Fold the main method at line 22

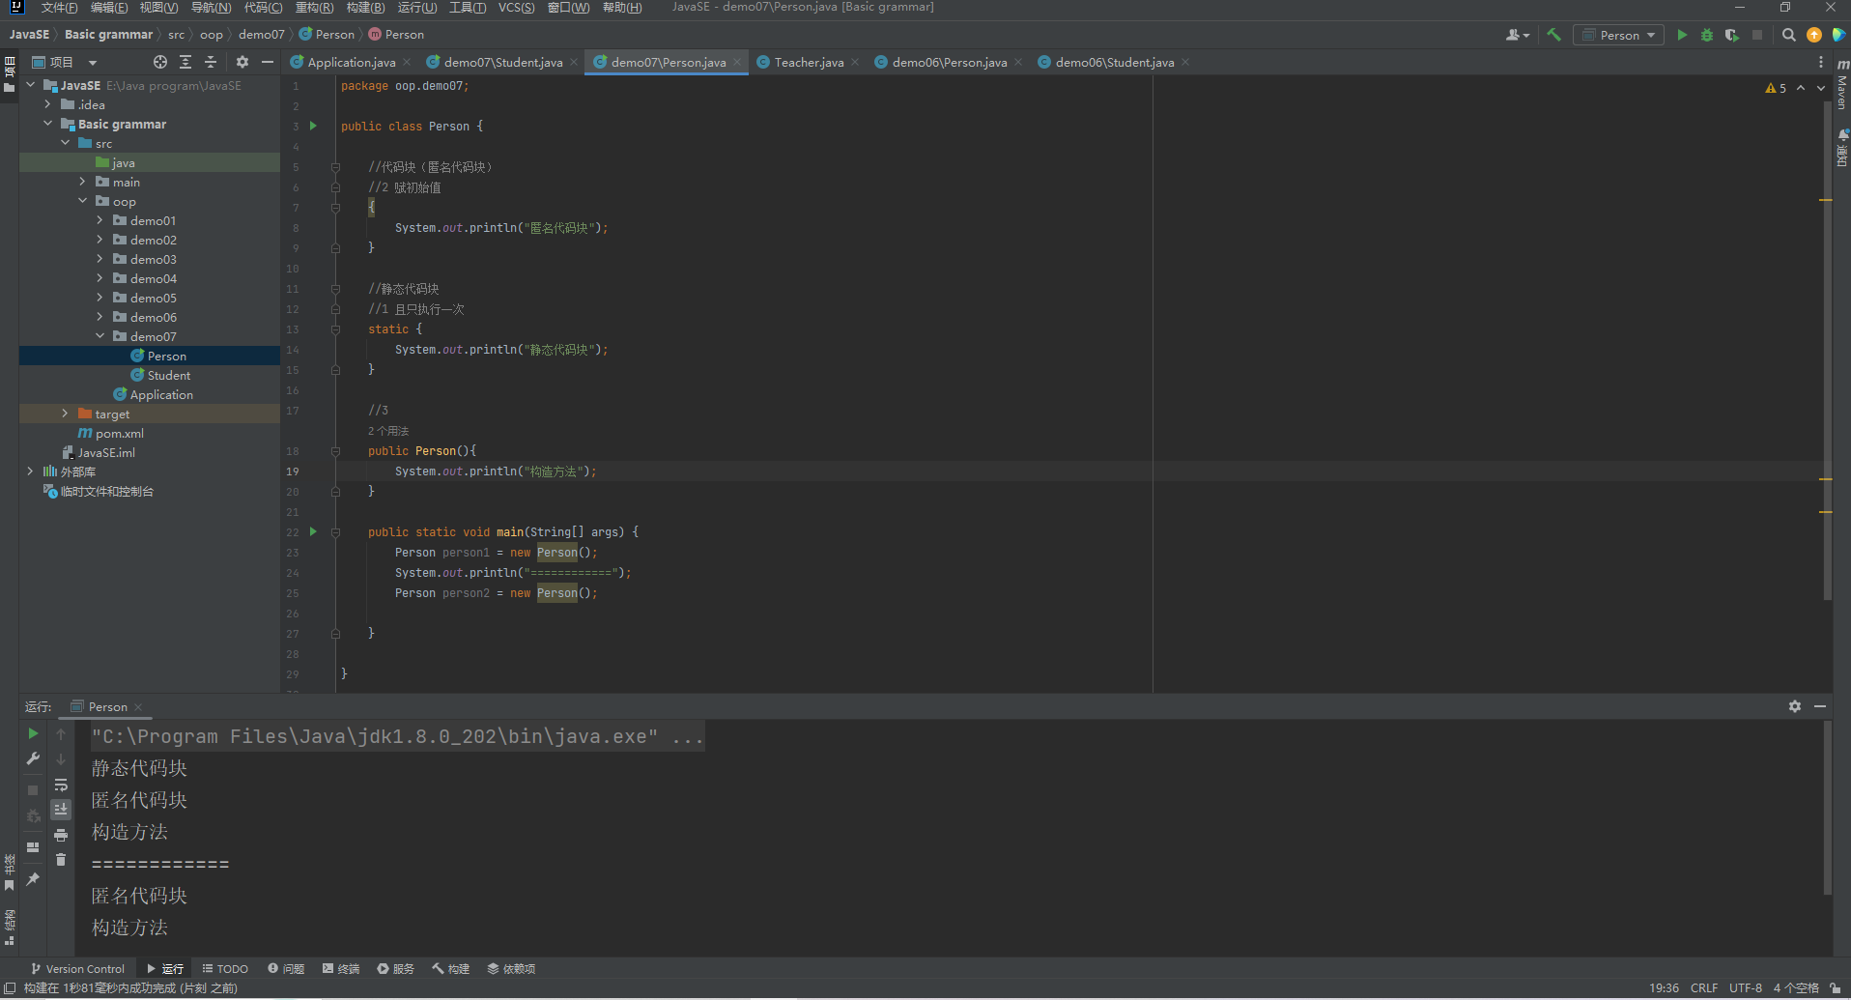point(335,532)
